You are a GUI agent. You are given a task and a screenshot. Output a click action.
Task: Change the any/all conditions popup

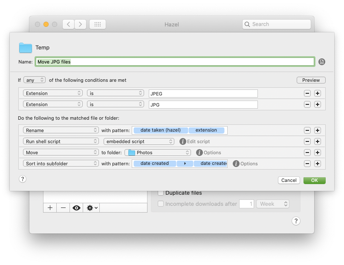[x=35, y=80]
